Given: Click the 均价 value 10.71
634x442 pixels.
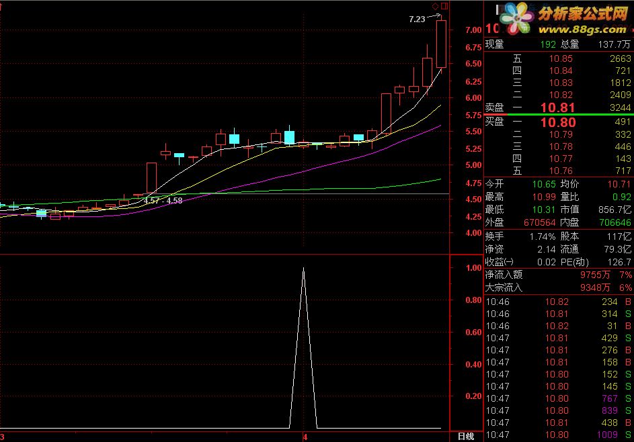Looking at the screenshot, I should (x=619, y=184).
